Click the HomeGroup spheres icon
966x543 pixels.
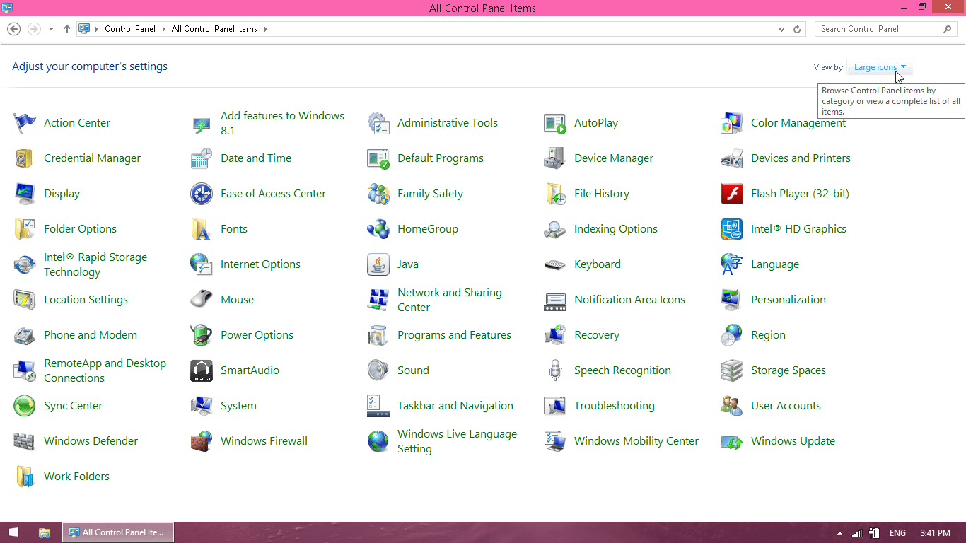[378, 229]
